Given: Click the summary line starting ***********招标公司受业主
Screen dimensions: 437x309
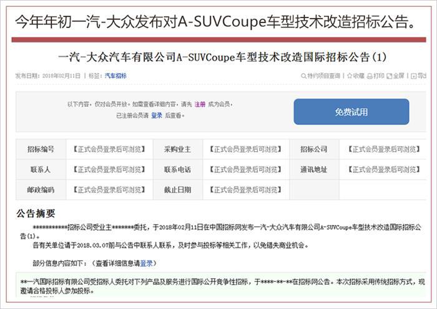Looking at the screenshot, I should coord(220,232).
